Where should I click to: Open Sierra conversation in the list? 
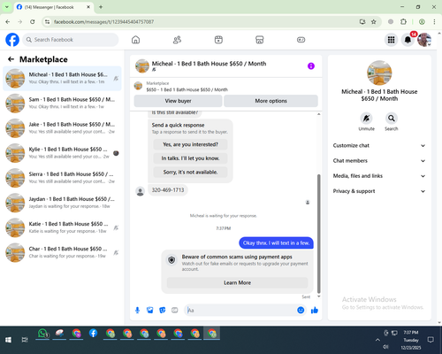pos(62,178)
